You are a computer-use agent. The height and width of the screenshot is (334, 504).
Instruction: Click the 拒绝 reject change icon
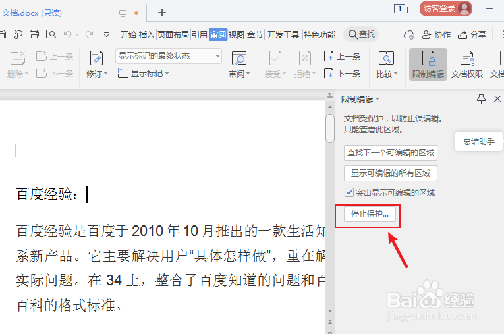click(305, 58)
